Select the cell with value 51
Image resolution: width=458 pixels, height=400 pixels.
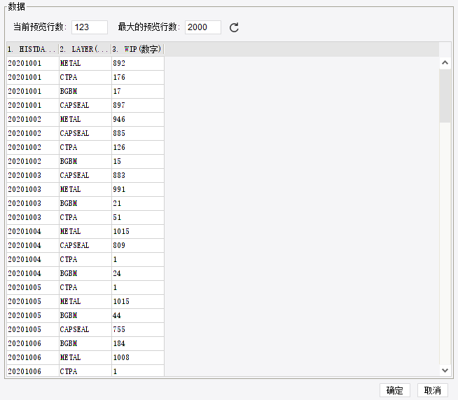(x=138, y=217)
